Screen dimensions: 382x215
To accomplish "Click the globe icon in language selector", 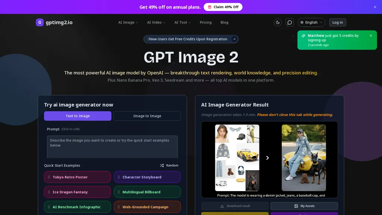I will [x=302, y=22].
